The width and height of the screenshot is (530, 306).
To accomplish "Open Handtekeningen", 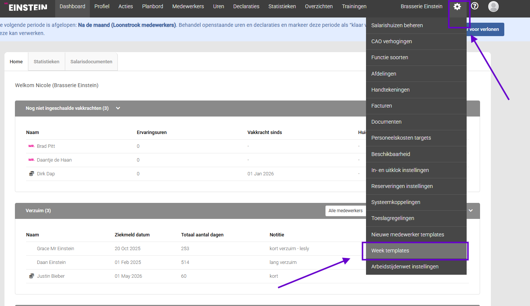I will coord(416,90).
